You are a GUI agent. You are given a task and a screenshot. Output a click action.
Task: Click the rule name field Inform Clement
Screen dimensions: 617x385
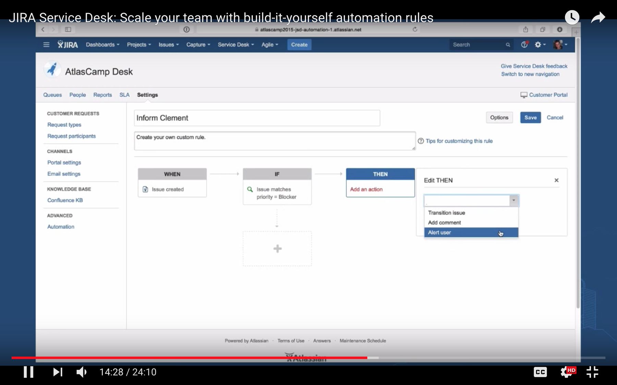(257, 118)
